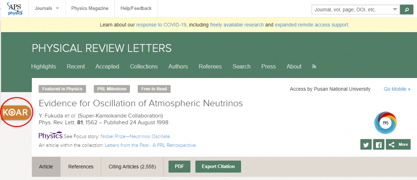The width and height of the screenshot is (417, 180).
Task: Click the APS Physics logo
Action: point(15,9)
